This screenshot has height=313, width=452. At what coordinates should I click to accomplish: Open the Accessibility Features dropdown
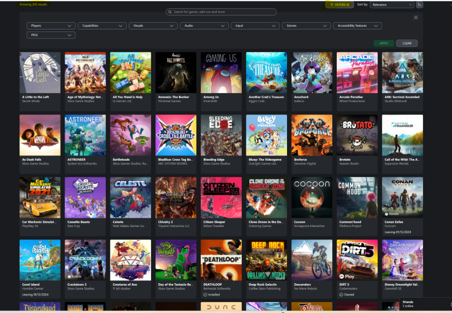click(x=358, y=26)
